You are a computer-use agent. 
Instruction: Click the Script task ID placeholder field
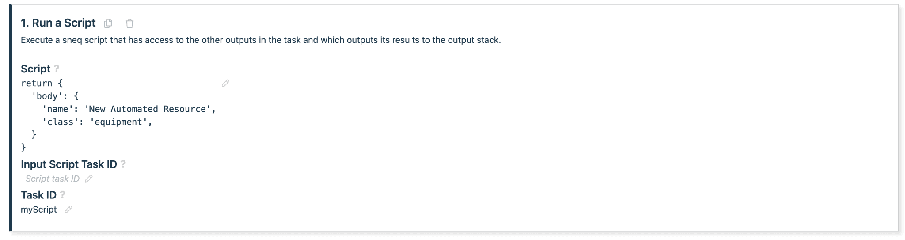tap(52, 179)
